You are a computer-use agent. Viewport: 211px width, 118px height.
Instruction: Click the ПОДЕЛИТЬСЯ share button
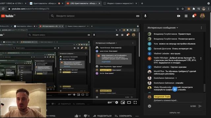click(x=102, y=116)
